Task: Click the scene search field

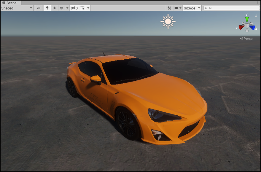Action: point(231,8)
